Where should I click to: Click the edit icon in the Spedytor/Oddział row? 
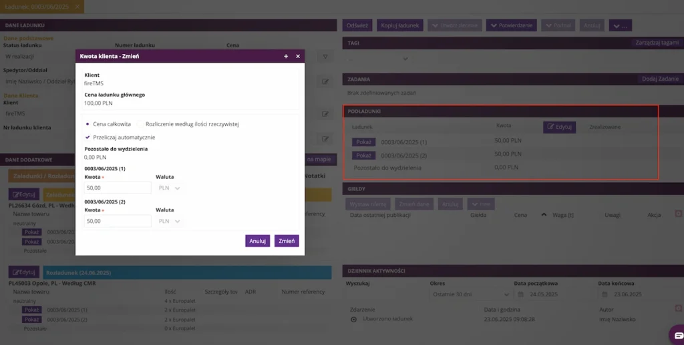click(325, 81)
